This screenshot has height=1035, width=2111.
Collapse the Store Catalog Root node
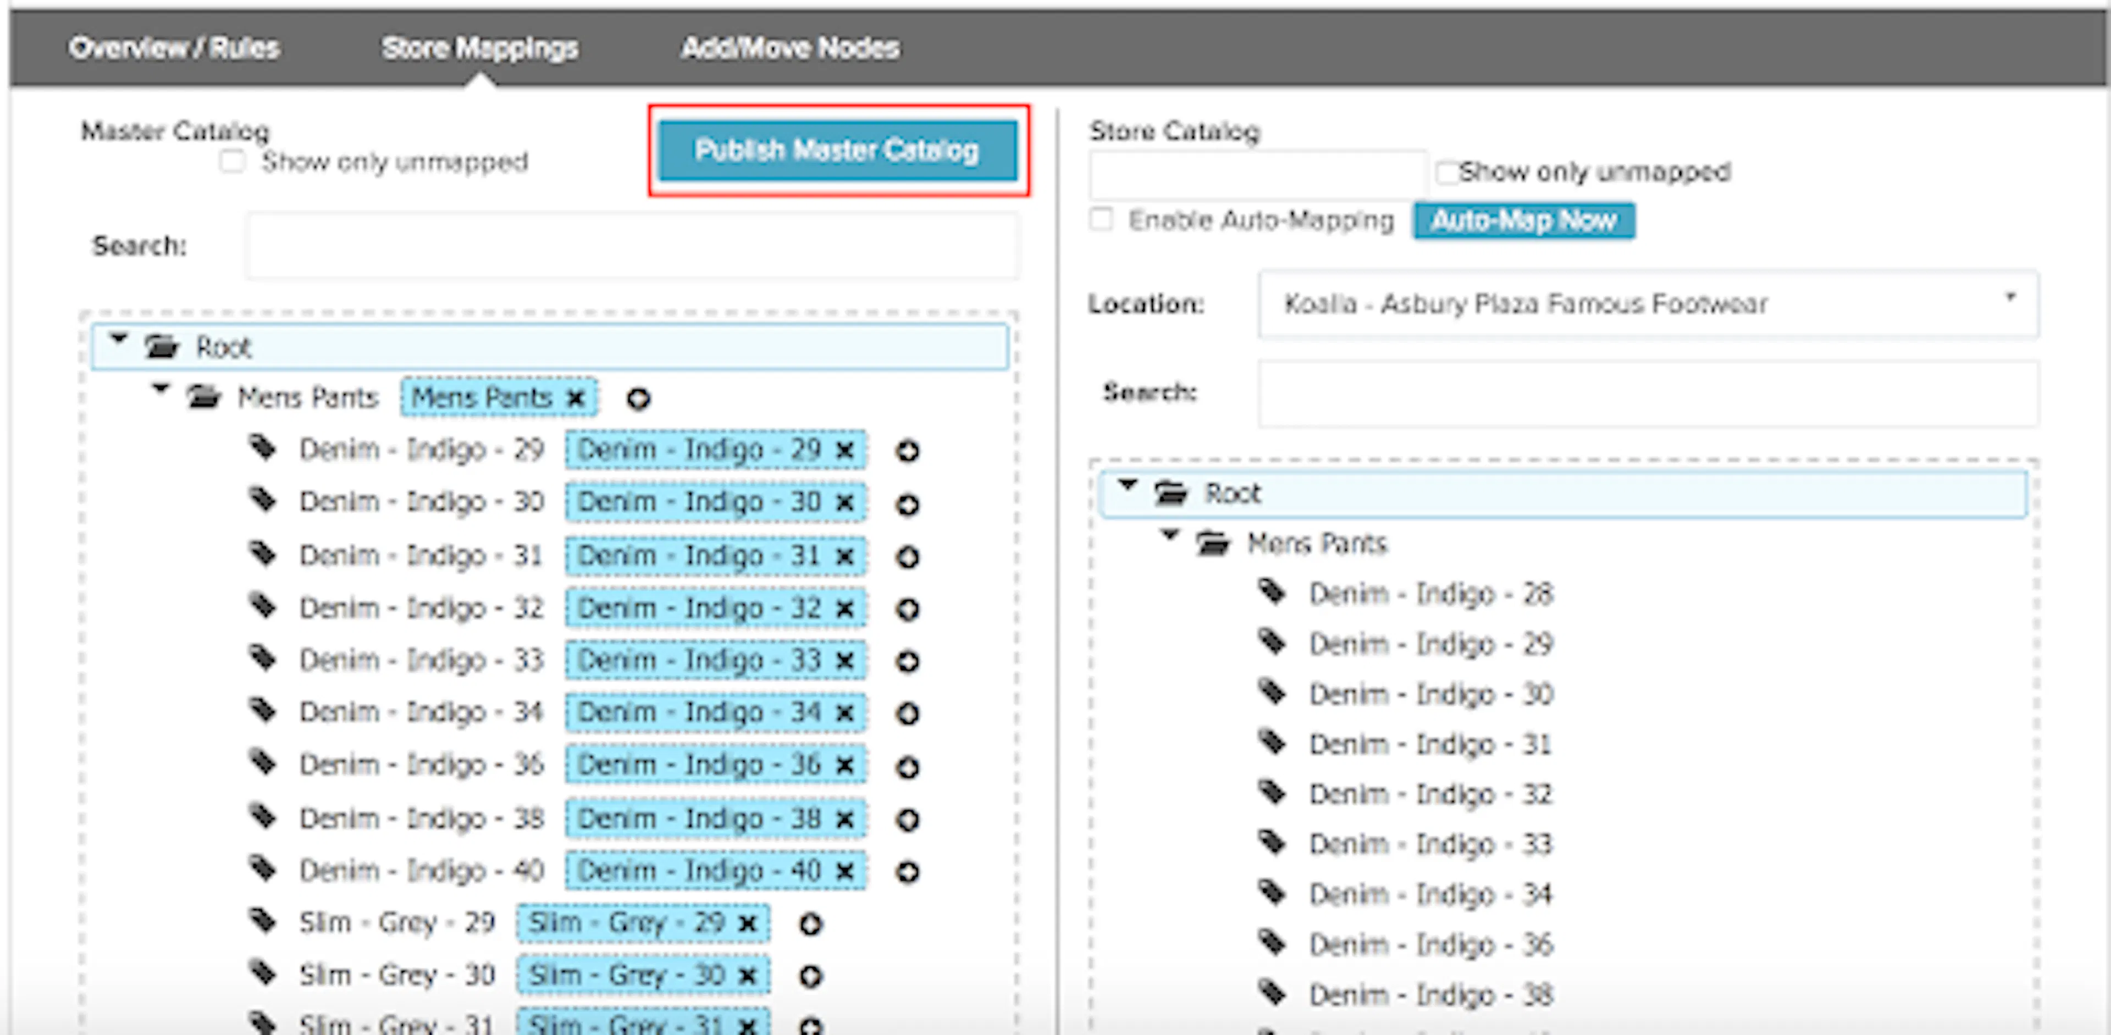pos(1129,486)
